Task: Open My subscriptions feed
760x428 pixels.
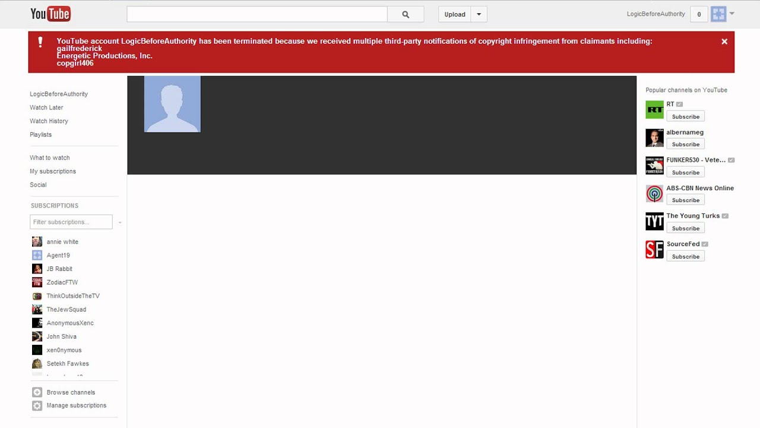Action: (x=53, y=171)
